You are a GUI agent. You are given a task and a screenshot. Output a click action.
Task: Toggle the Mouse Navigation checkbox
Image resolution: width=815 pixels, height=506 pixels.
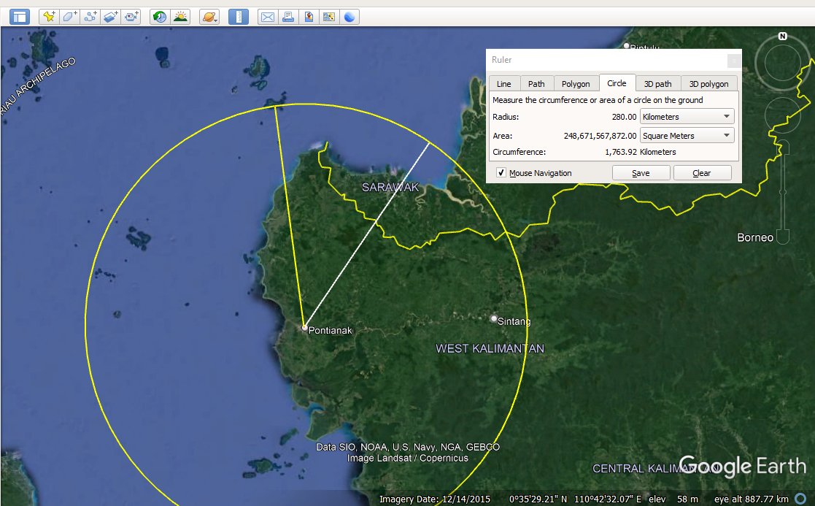coord(501,172)
